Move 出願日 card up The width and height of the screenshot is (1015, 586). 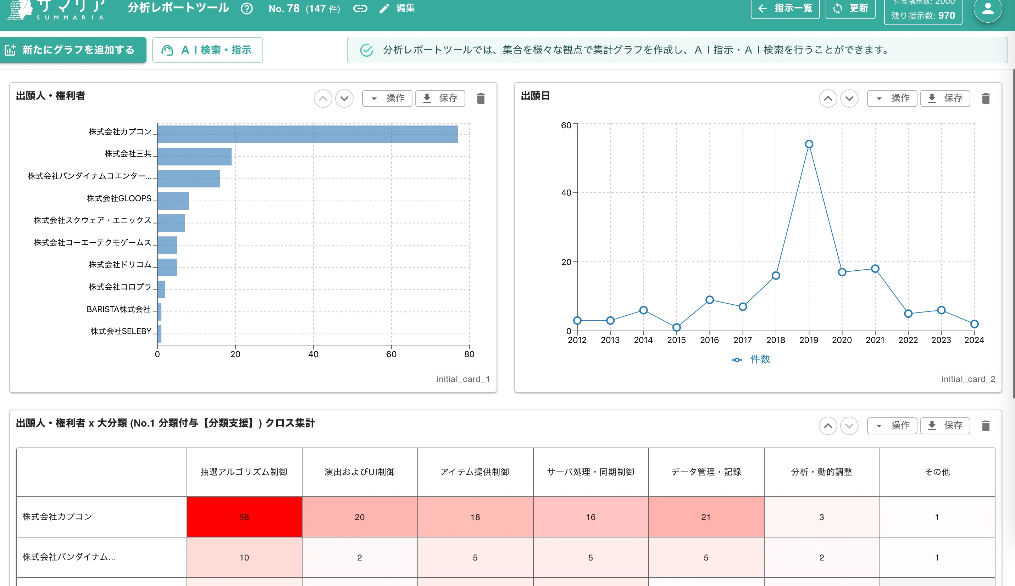coord(828,98)
